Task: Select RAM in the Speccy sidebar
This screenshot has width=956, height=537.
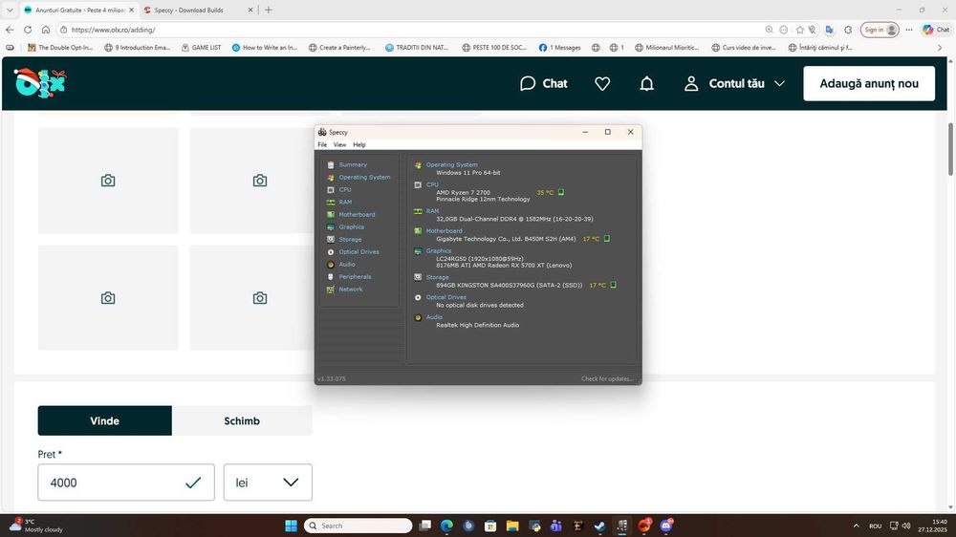Action: (345, 202)
